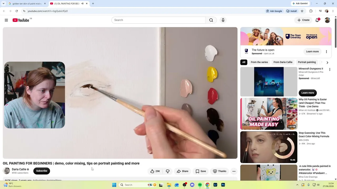Share the video
Image resolution: width=337 pixels, height=189 pixels.
[x=182, y=171]
